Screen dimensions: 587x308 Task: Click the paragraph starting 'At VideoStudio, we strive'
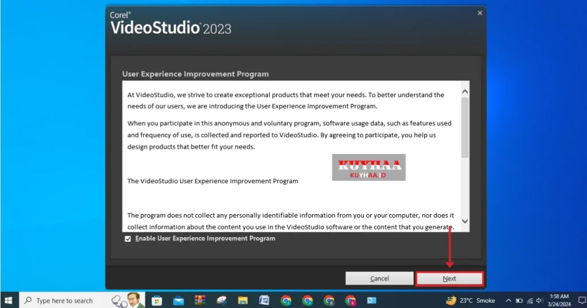click(x=285, y=101)
